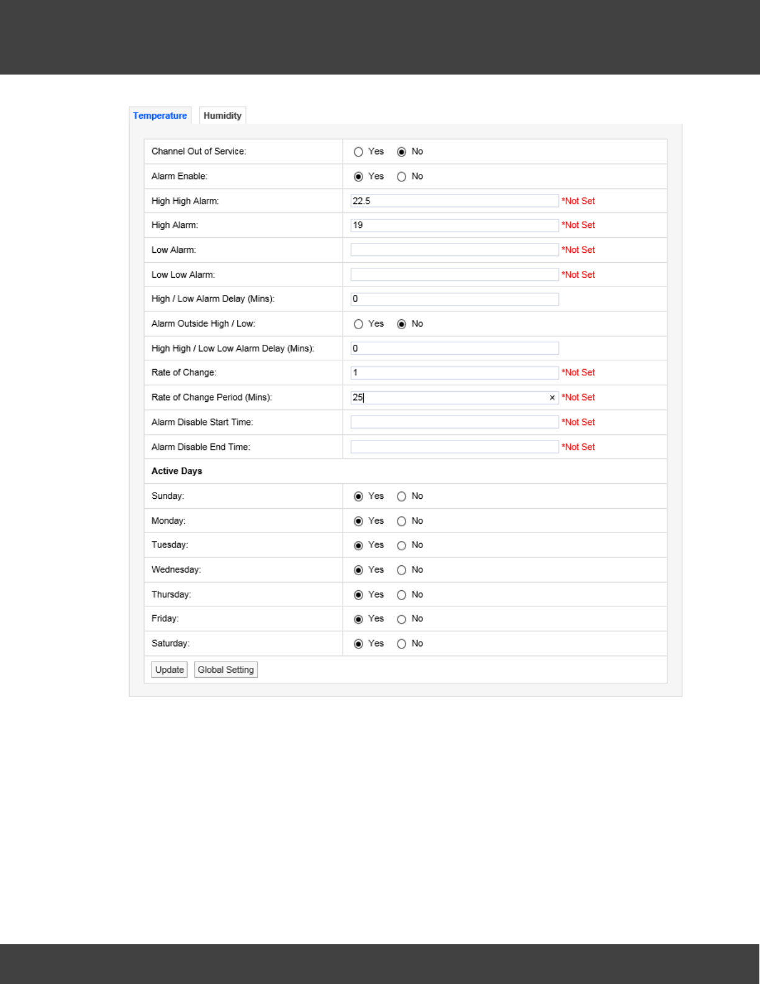Choose No for Friday
The width and height of the screenshot is (760, 984).
coord(402,619)
